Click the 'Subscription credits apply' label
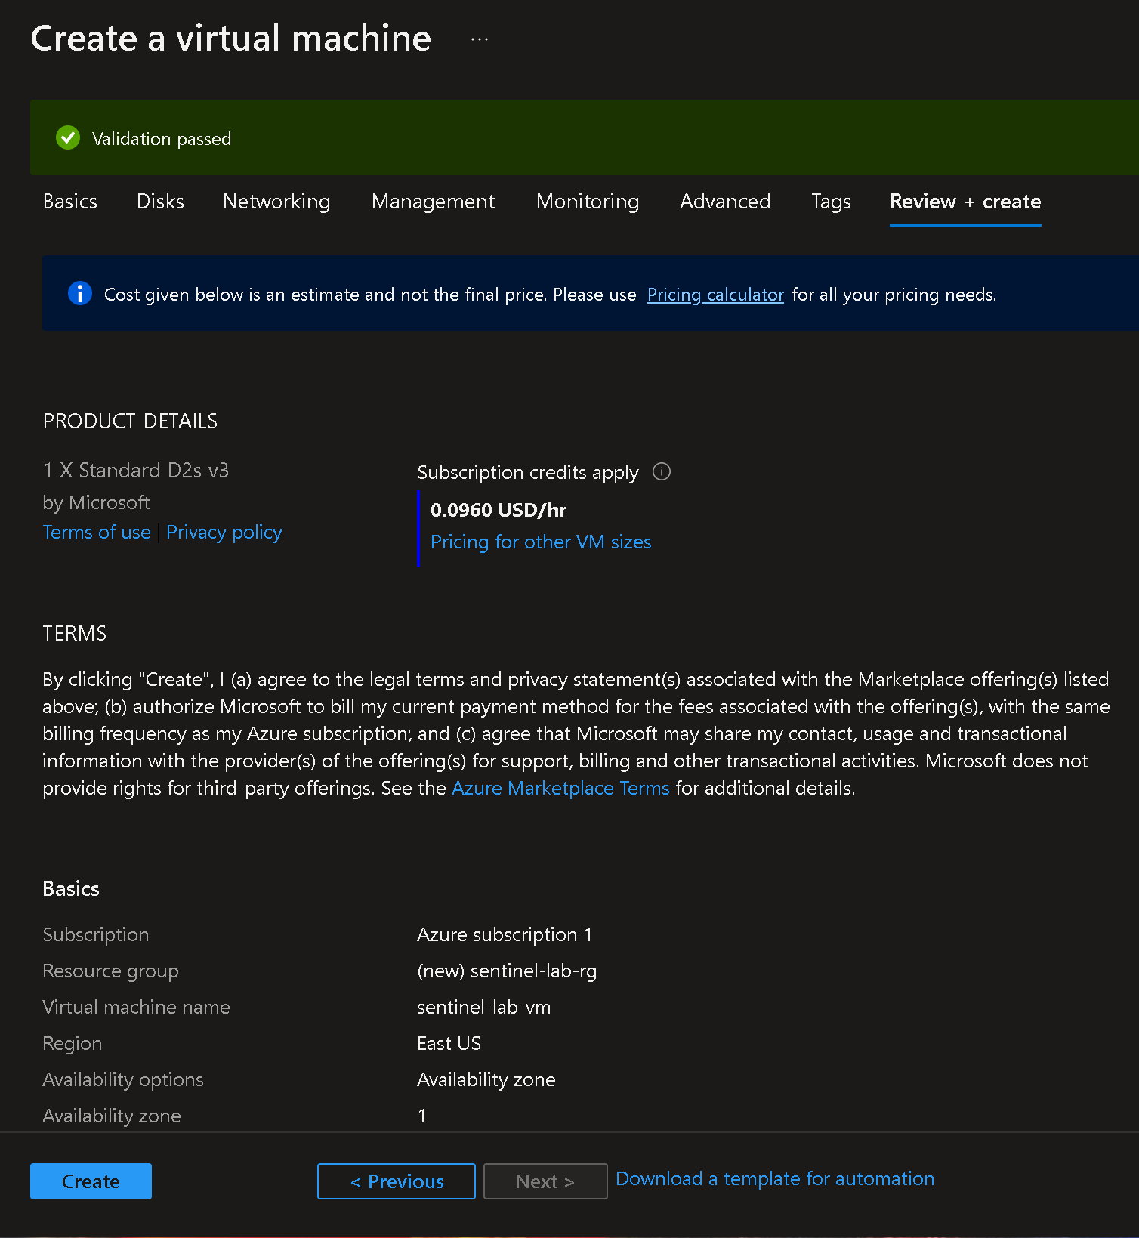 coord(528,473)
